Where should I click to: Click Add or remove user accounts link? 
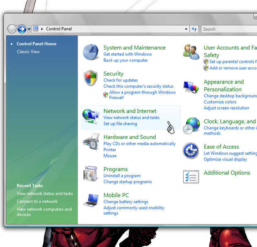[x=233, y=68]
